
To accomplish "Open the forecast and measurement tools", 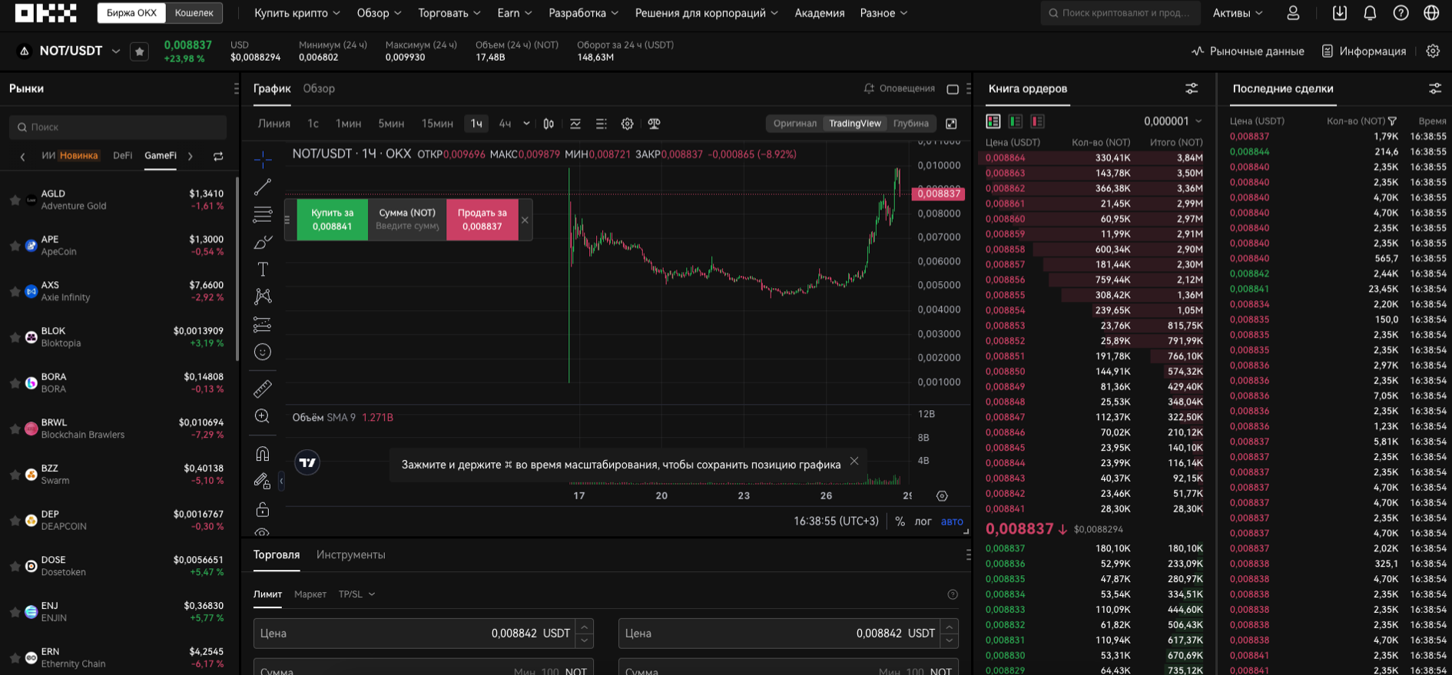I will tap(263, 325).
